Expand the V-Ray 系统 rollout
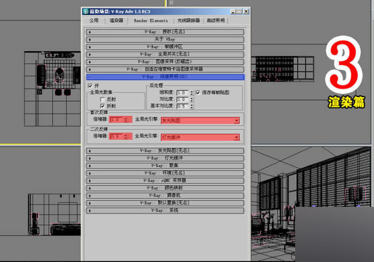This screenshot has height=262, width=374. [x=165, y=210]
